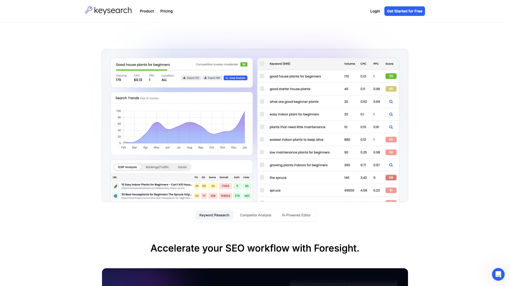Select the Competitor Analysis tab
Image resolution: width=510 pixels, height=286 pixels.
coord(255,215)
